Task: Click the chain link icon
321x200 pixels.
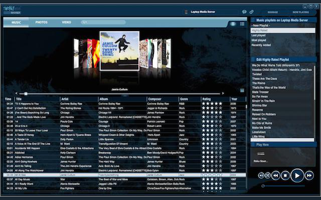Action: [251, 12]
